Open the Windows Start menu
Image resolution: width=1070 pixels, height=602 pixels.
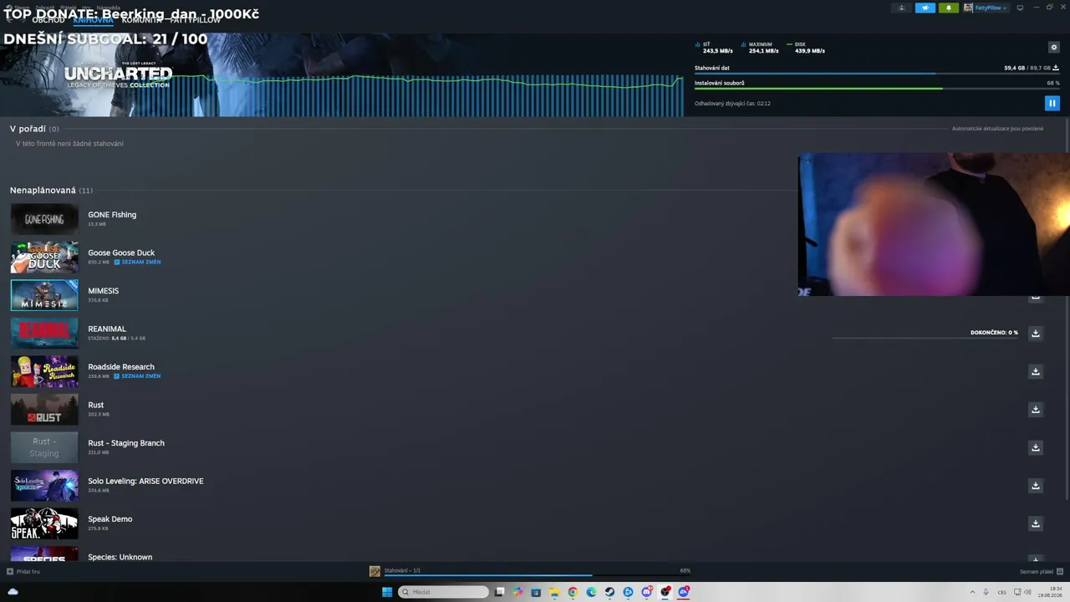point(387,592)
